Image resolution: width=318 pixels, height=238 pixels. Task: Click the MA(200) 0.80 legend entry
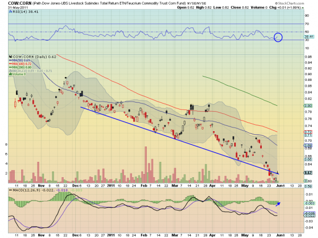point(20,67)
